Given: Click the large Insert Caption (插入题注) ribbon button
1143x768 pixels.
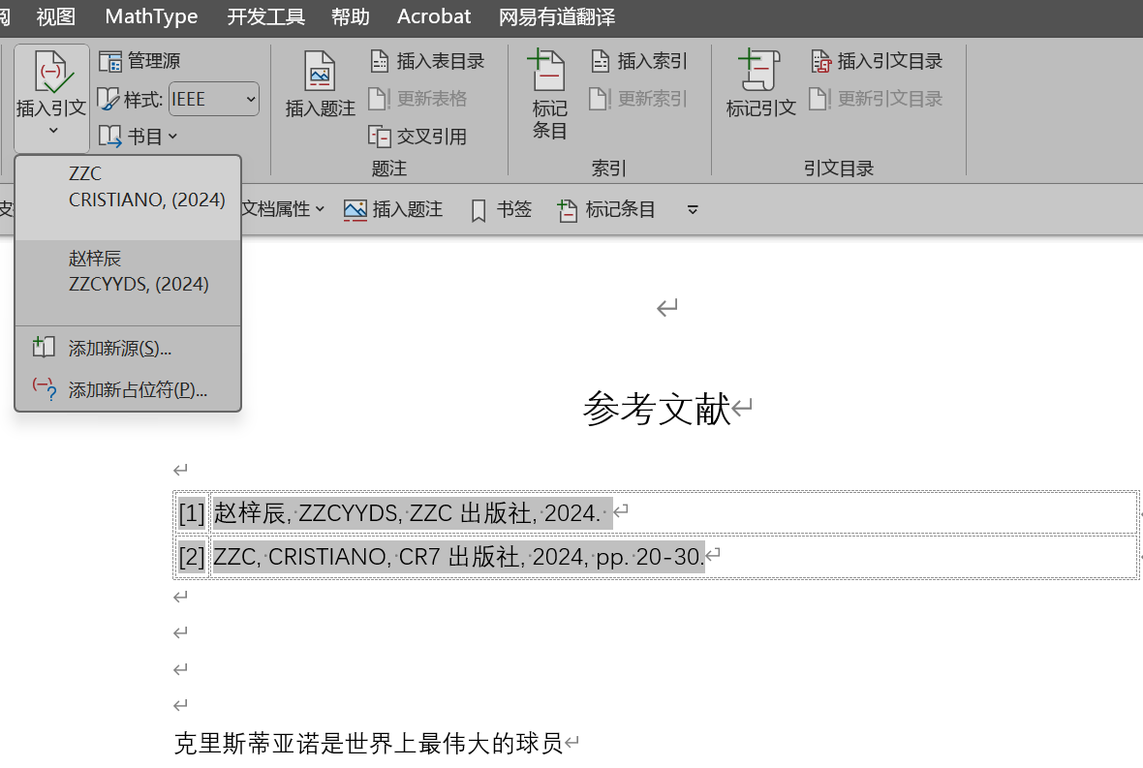Looking at the screenshot, I should (320, 84).
